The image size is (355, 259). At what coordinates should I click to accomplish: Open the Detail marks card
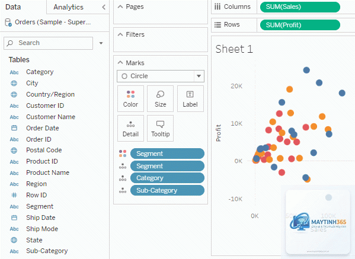130,129
